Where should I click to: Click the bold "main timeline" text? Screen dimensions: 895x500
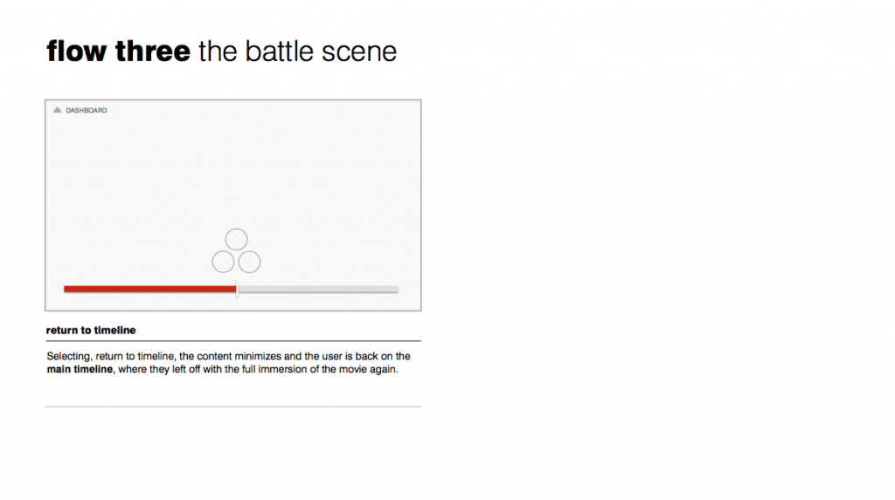(80, 369)
